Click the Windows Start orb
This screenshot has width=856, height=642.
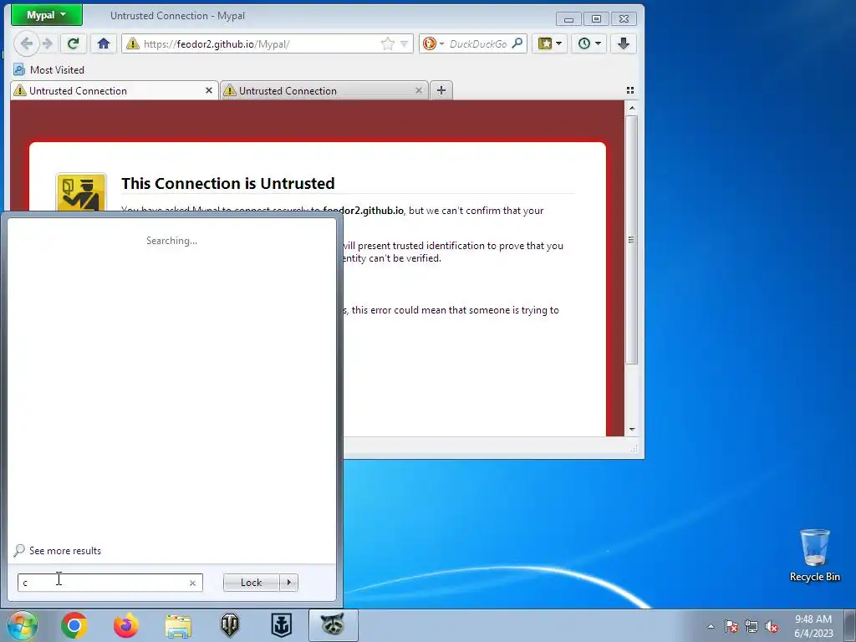pos(23,625)
